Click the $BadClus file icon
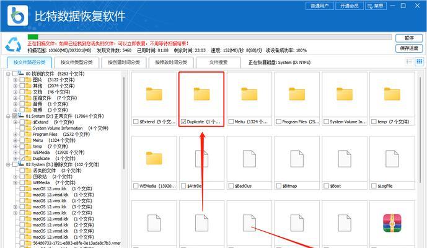Image resolution: width=427 pixels, height=248 pixels. coord(249,159)
